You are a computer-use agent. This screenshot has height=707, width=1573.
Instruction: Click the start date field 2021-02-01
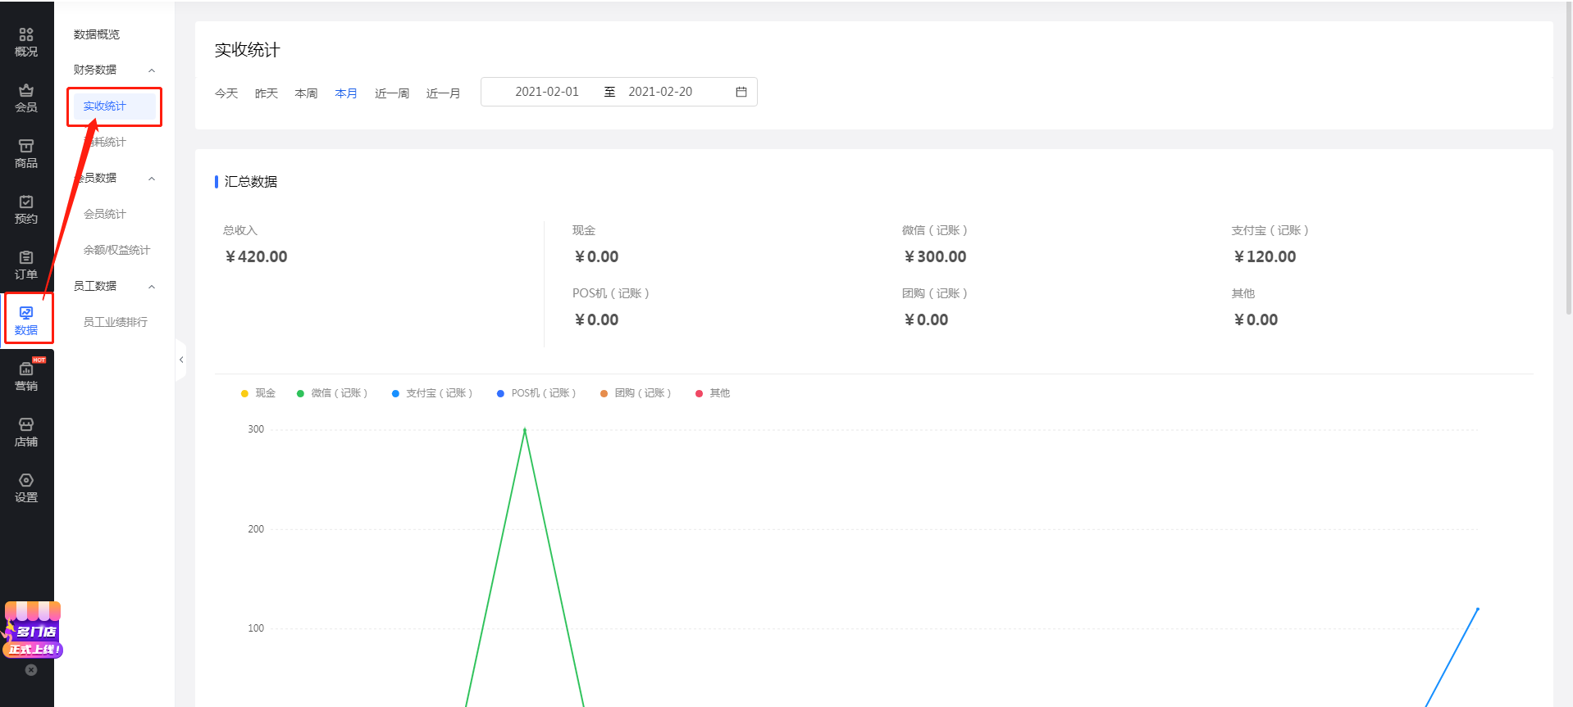coord(546,92)
